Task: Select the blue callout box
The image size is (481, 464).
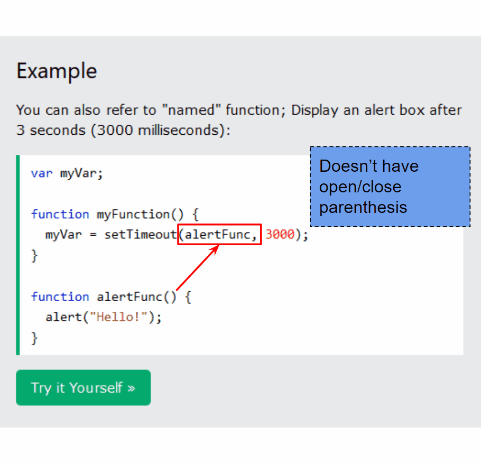Action: click(390, 187)
